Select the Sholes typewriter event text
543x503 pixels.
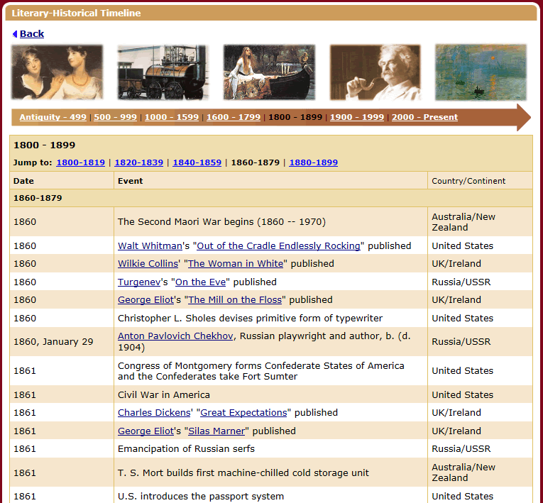(x=250, y=318)
